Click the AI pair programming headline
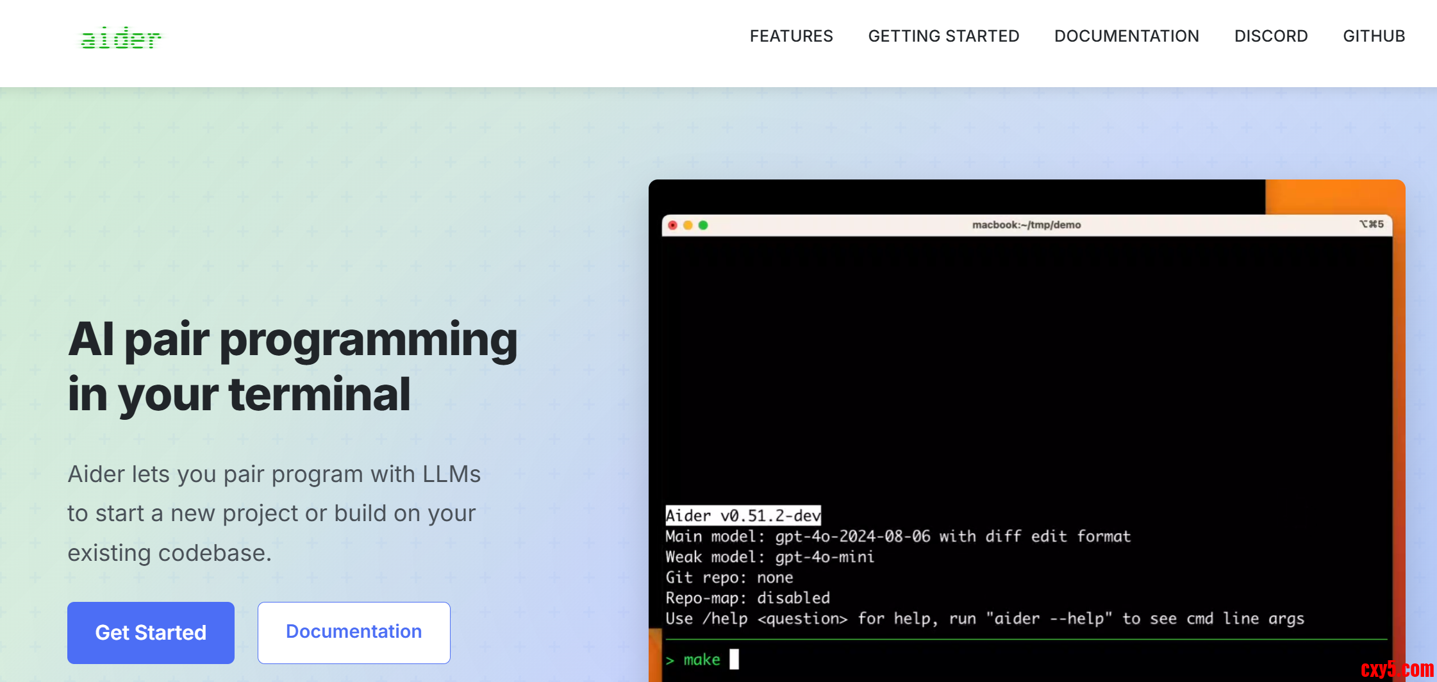Image resolution: width=1437 pixels, height=682 pixels. point(292,367)
